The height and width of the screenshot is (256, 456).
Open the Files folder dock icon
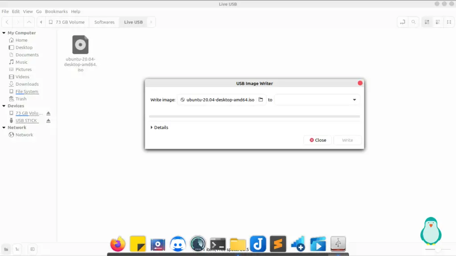click(x=238, y=244)
